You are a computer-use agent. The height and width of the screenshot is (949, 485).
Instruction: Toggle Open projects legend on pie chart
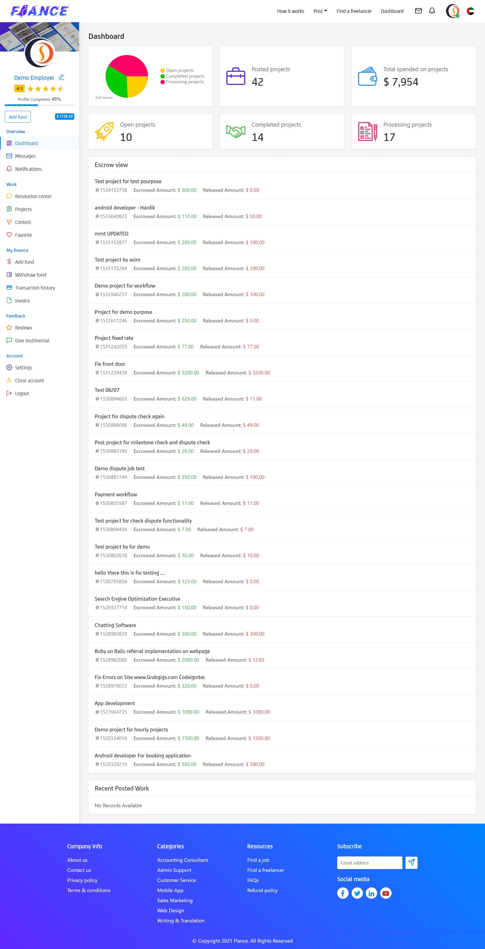[179, 70]
